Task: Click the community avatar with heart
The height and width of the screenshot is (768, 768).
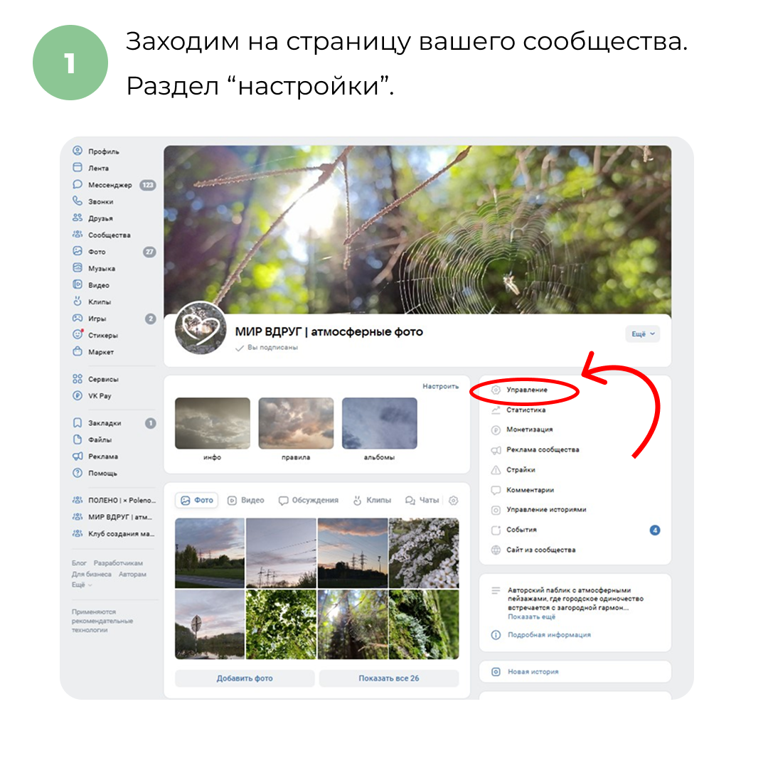Action: pyautogui.click(x=201, y=328)
